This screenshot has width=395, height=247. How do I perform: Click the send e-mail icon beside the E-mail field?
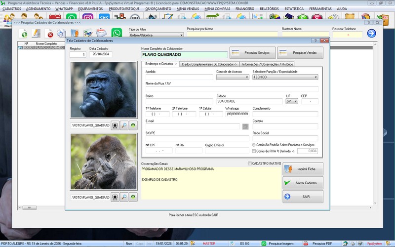[245, 126]
